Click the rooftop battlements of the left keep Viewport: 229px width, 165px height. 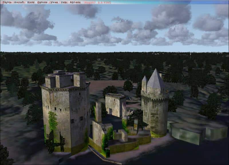pos(65,79)
